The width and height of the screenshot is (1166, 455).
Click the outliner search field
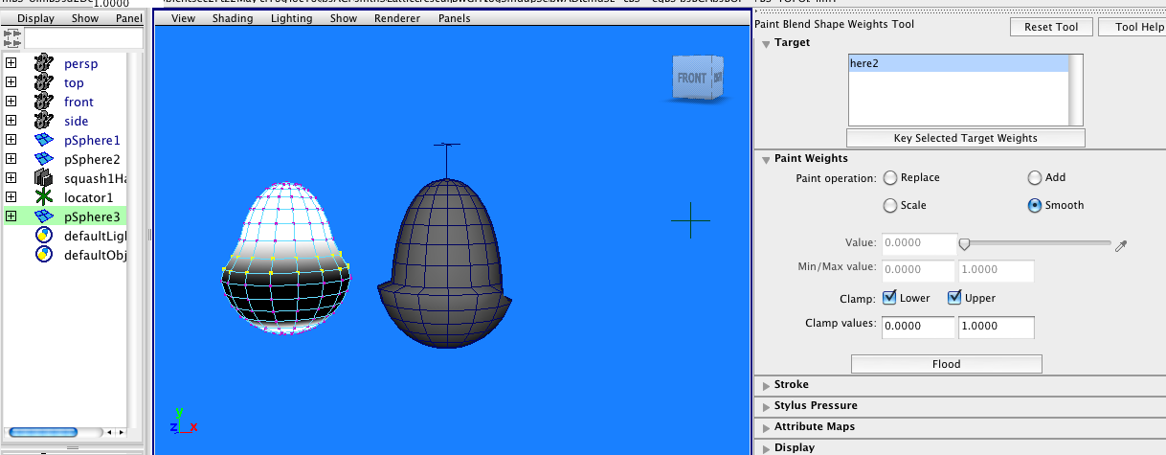[x=81, y=38]
